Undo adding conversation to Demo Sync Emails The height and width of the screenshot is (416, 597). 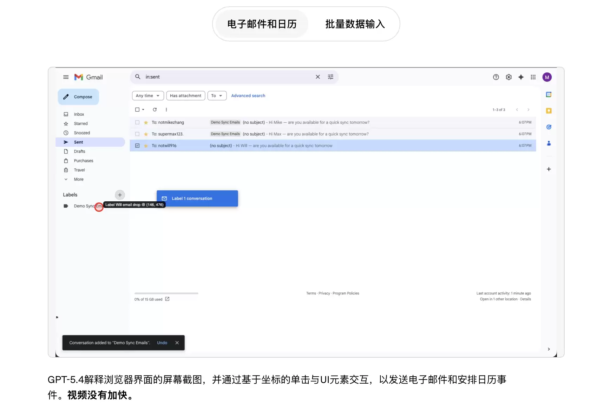coord(162,343)
